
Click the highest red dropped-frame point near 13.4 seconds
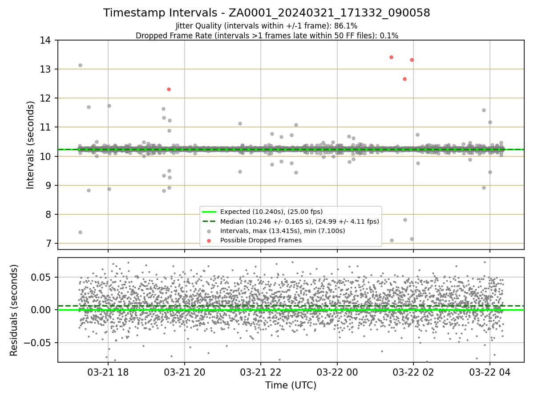[x=391, y=57]
